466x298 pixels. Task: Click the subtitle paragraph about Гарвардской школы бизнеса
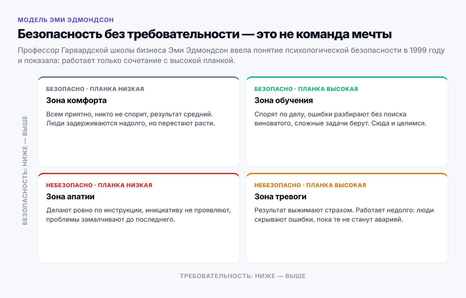(231, 55)
